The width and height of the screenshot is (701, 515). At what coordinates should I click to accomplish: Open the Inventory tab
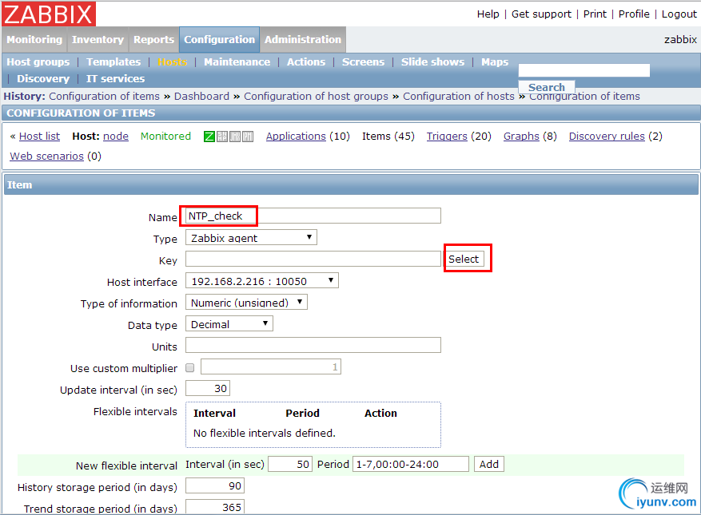click(x=98, y=40)
